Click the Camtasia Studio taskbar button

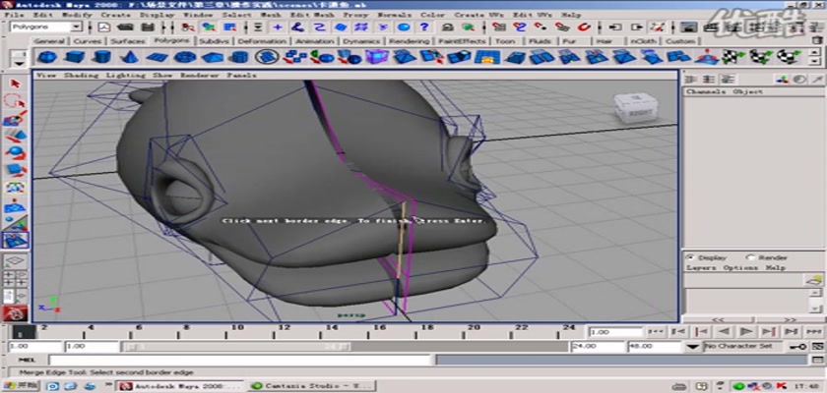click(313, 386)
